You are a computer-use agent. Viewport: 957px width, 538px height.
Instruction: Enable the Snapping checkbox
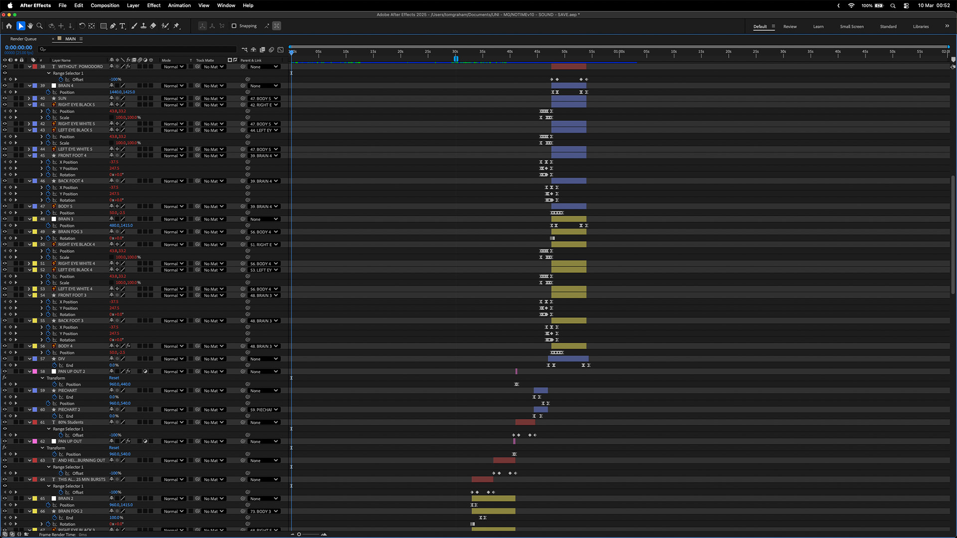[x=234, y=26]
